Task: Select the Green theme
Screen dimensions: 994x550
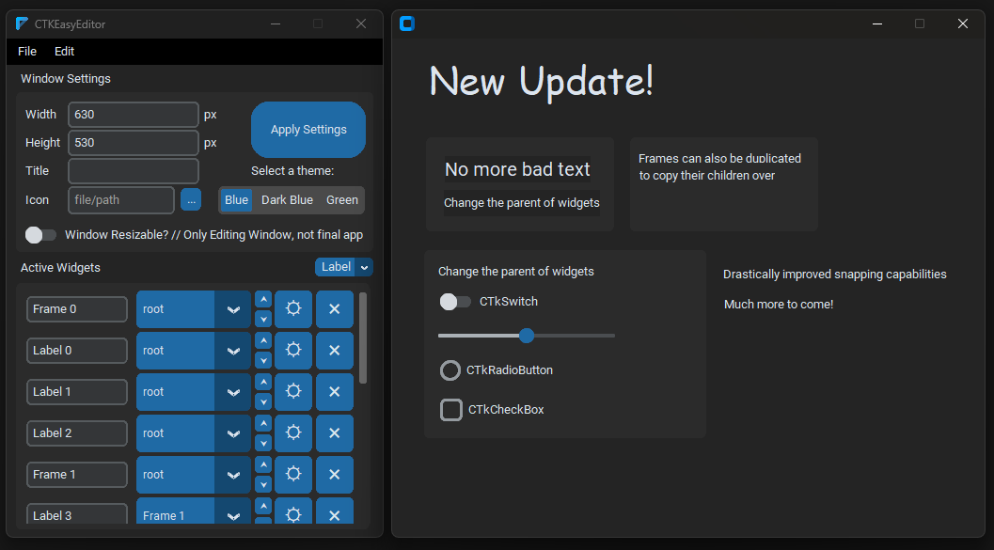Action: (342, 200)
